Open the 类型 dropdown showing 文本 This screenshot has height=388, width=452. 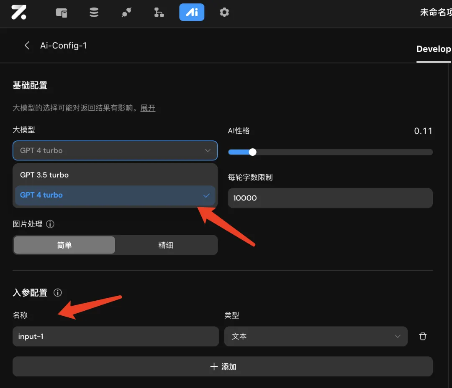coord(316,336)
